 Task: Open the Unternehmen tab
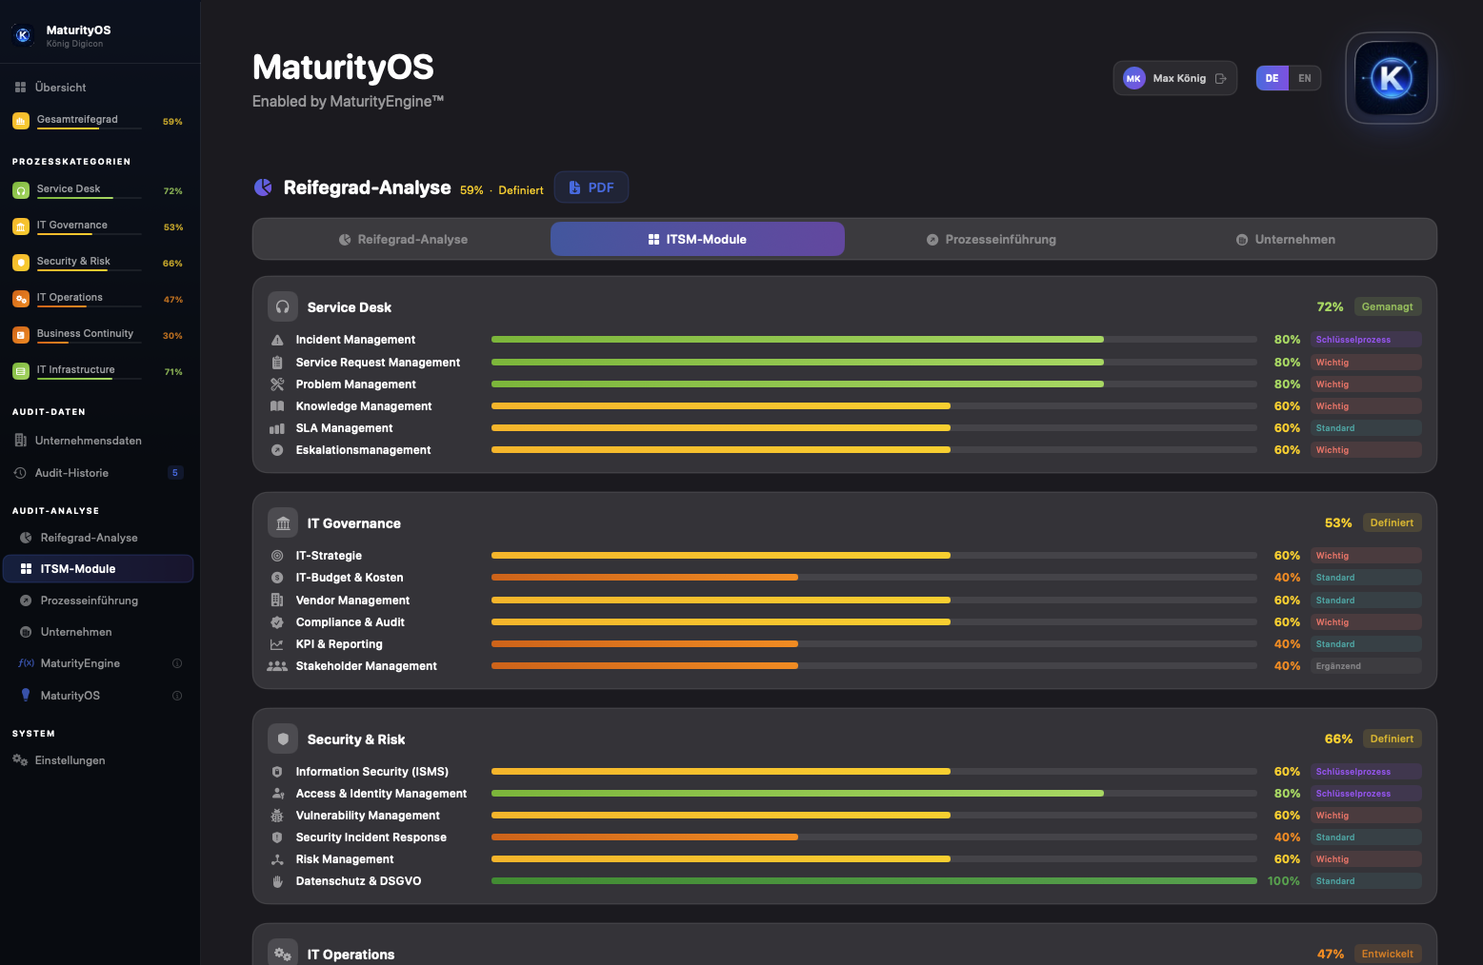(x=1286, y=240)
